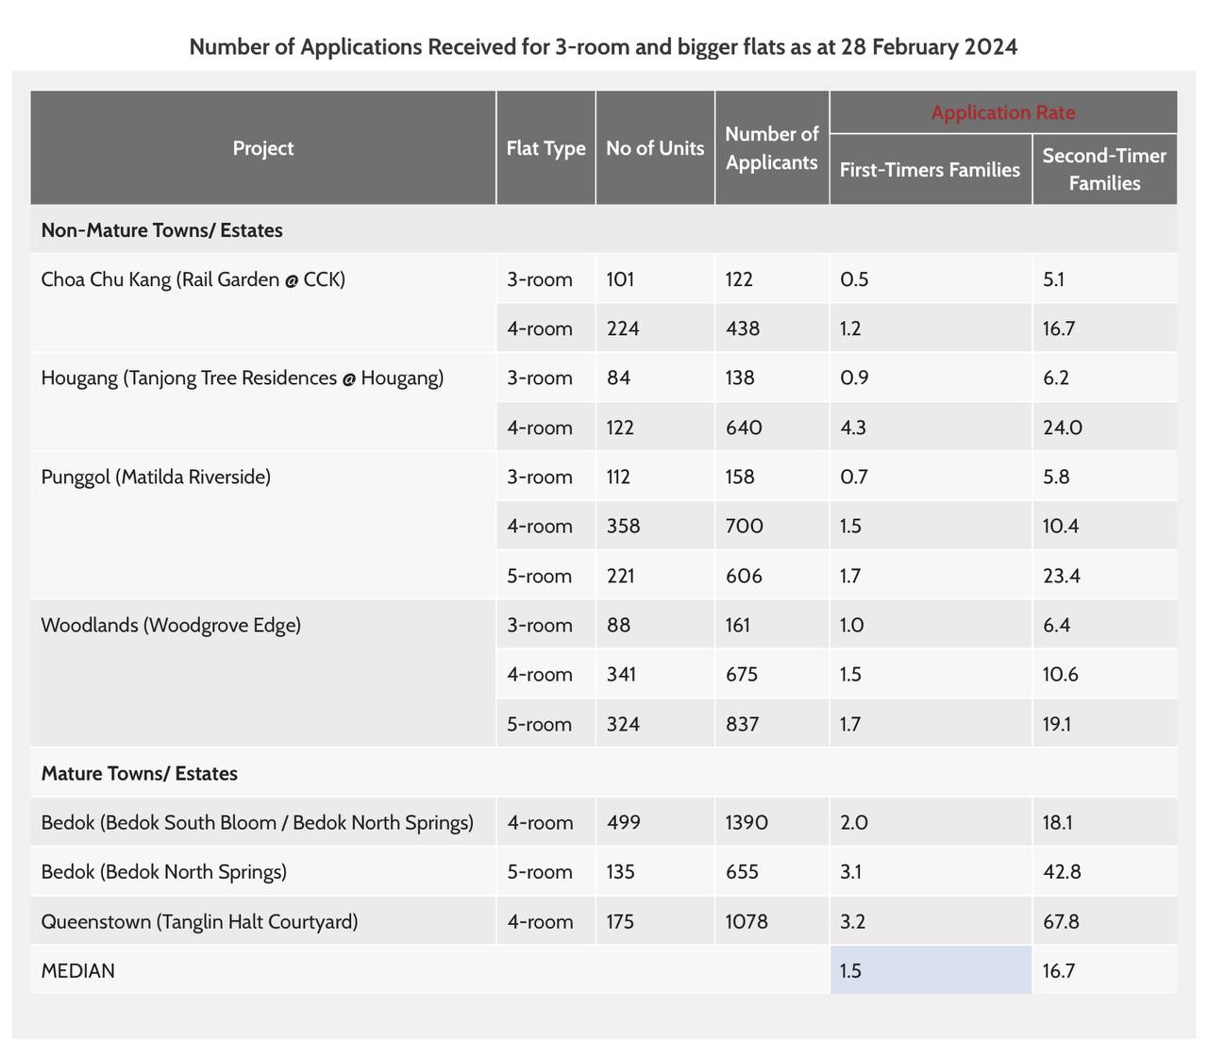Select the Woodlands Woodgrove Edge project name
Viewport: 1208px width, 1041px height.
pos(172,624)
